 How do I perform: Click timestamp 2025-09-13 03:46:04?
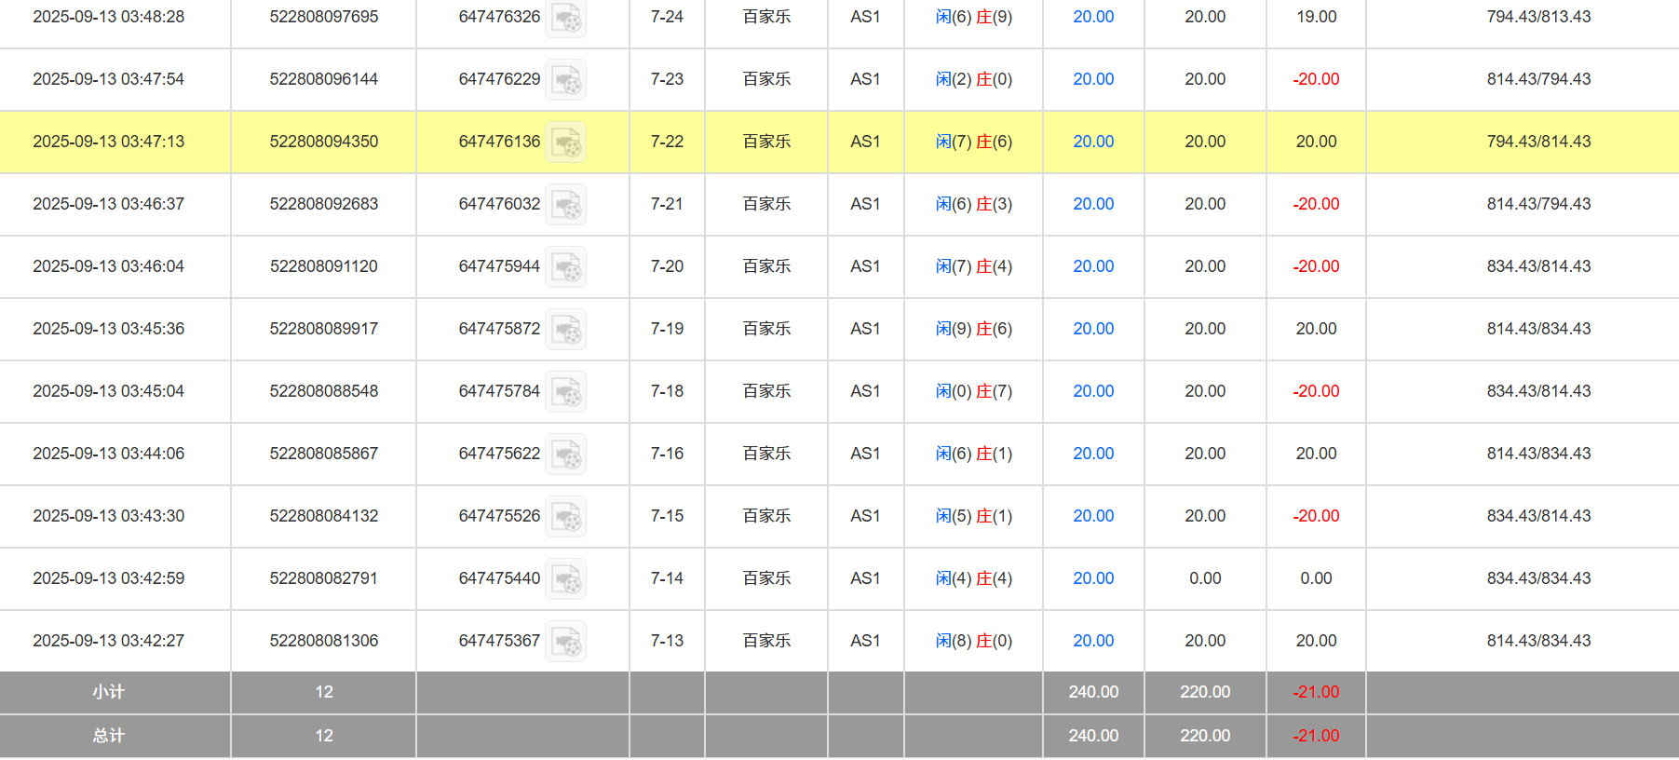[109, 266]
